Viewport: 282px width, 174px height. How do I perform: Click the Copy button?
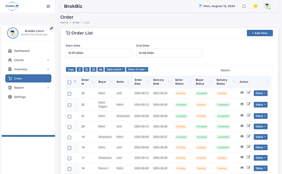tap(71, 70)
